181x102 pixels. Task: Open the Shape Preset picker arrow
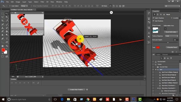[159, 30]
